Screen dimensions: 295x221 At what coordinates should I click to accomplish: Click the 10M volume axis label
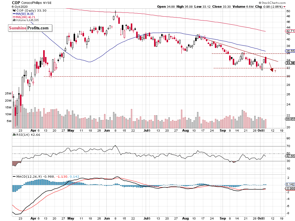pos(8,114)
